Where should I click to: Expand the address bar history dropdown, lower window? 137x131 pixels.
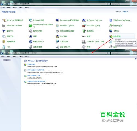107,53
